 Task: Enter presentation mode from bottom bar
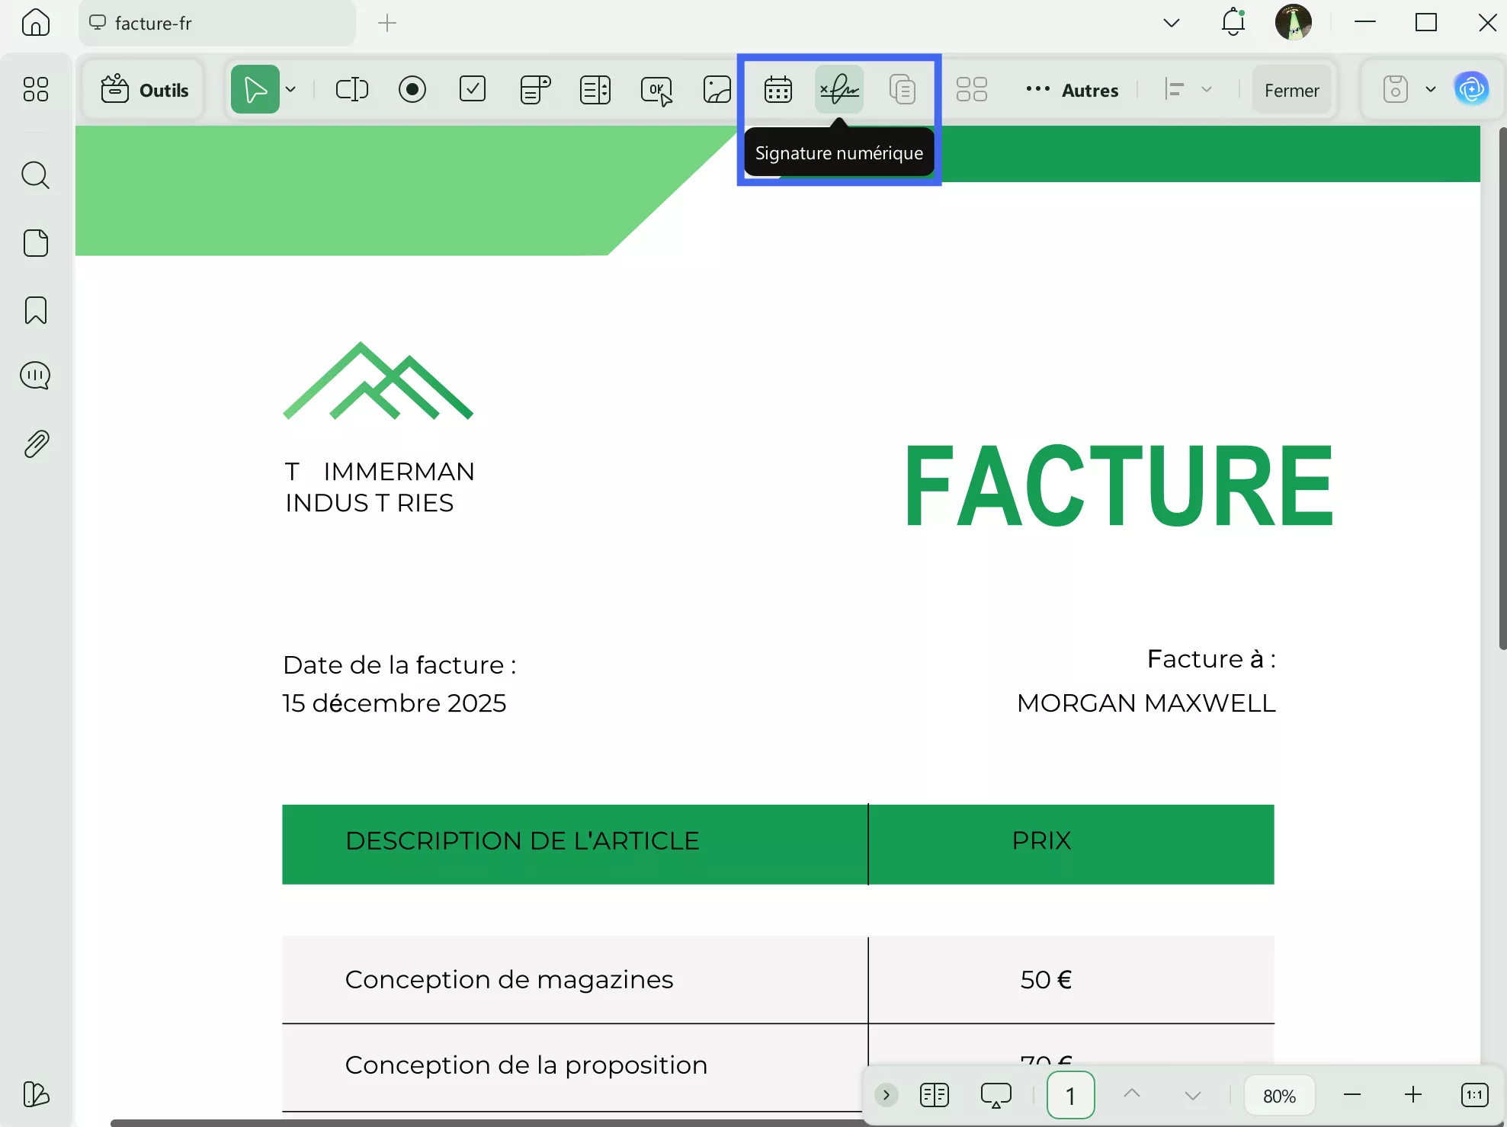pos(996,1095)
